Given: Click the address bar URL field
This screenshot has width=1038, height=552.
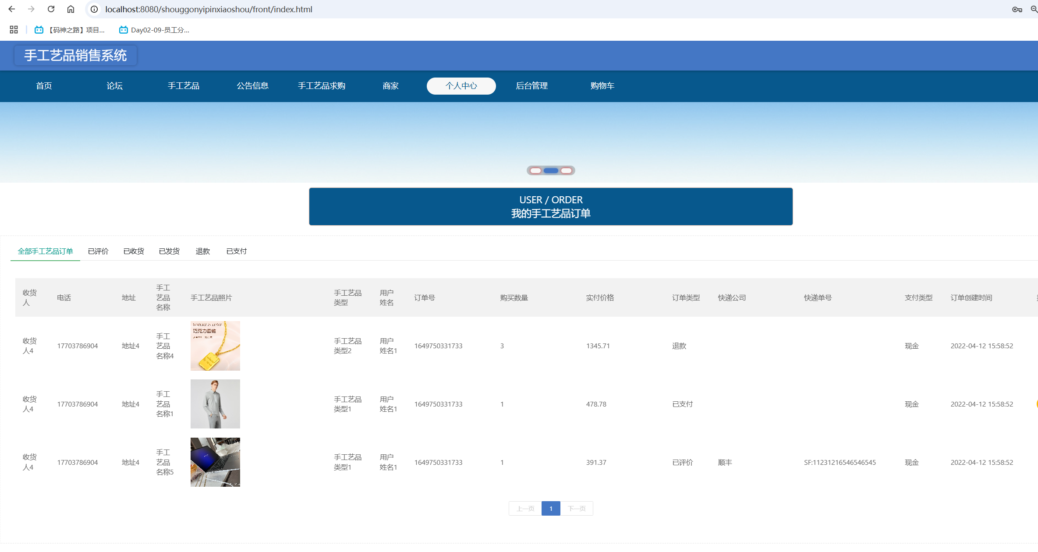Looking at the screenshot, I should pos(209,9).
